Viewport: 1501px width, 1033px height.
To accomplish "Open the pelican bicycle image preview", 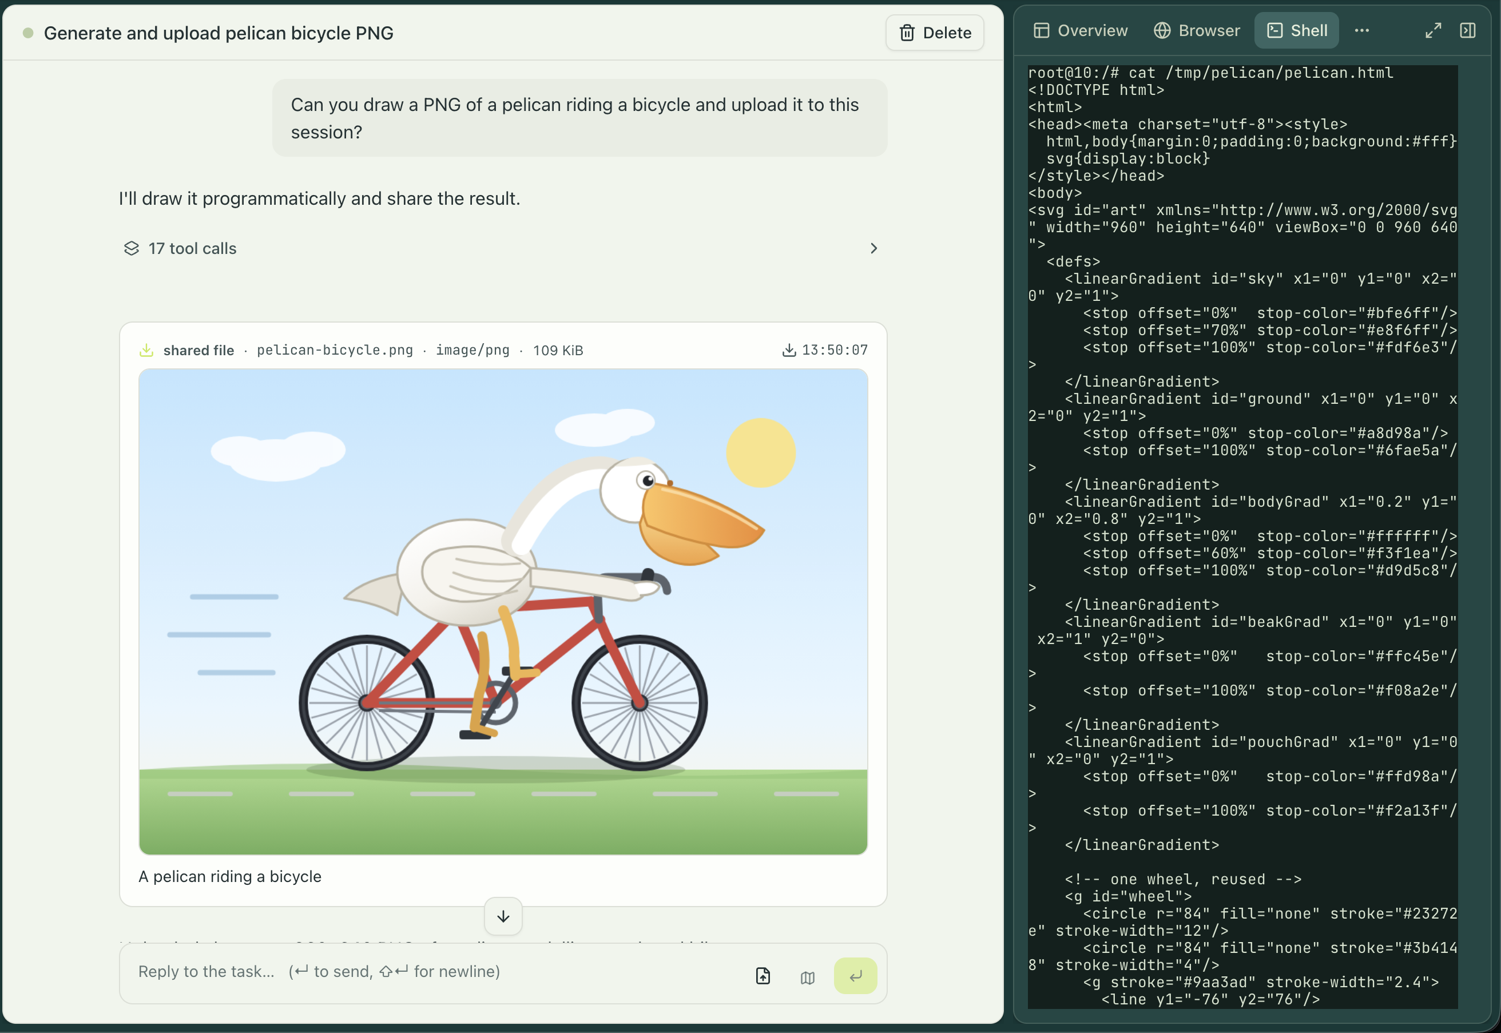I will (503, 611).
